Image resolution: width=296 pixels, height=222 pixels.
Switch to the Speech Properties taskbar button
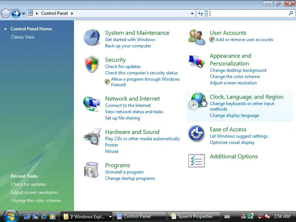(x=194, y=216)
